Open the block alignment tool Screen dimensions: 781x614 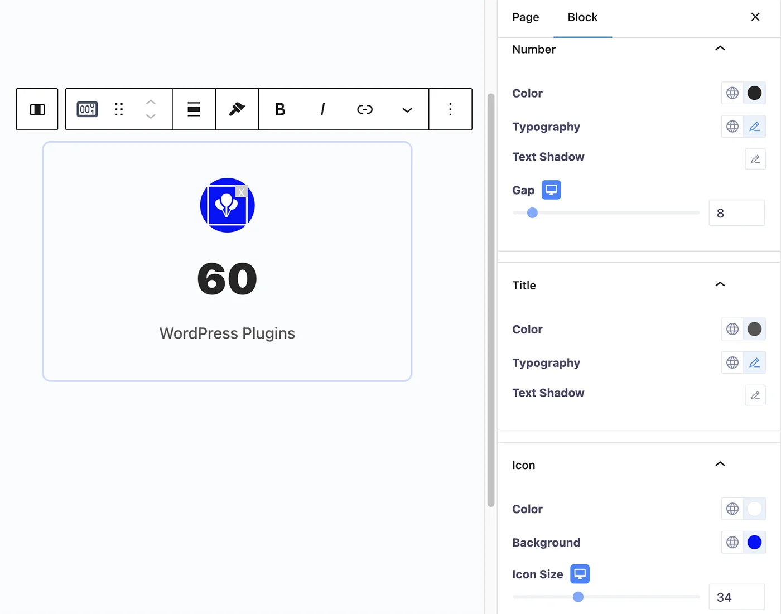194,109
